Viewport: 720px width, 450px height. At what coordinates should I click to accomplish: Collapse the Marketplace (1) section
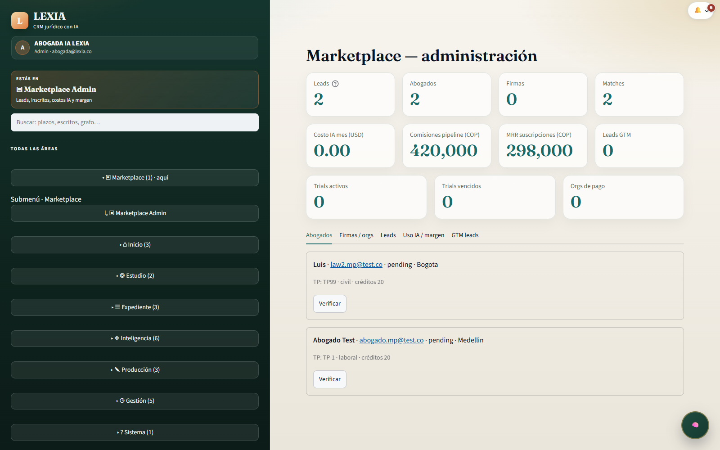(x=135, y=178)
